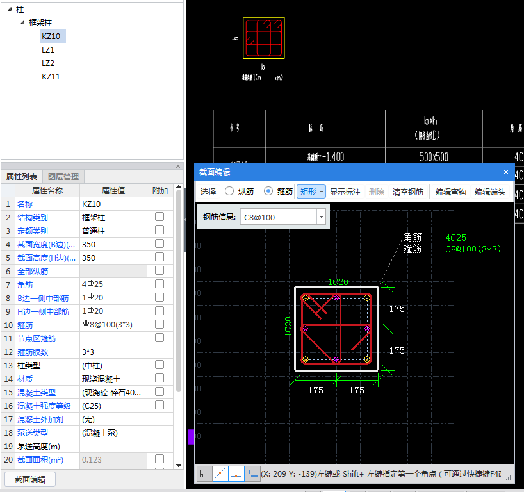This screenshot has height=492, width=524.
Task: Check the 附加 box for 角筋 row
Action: 160,284
